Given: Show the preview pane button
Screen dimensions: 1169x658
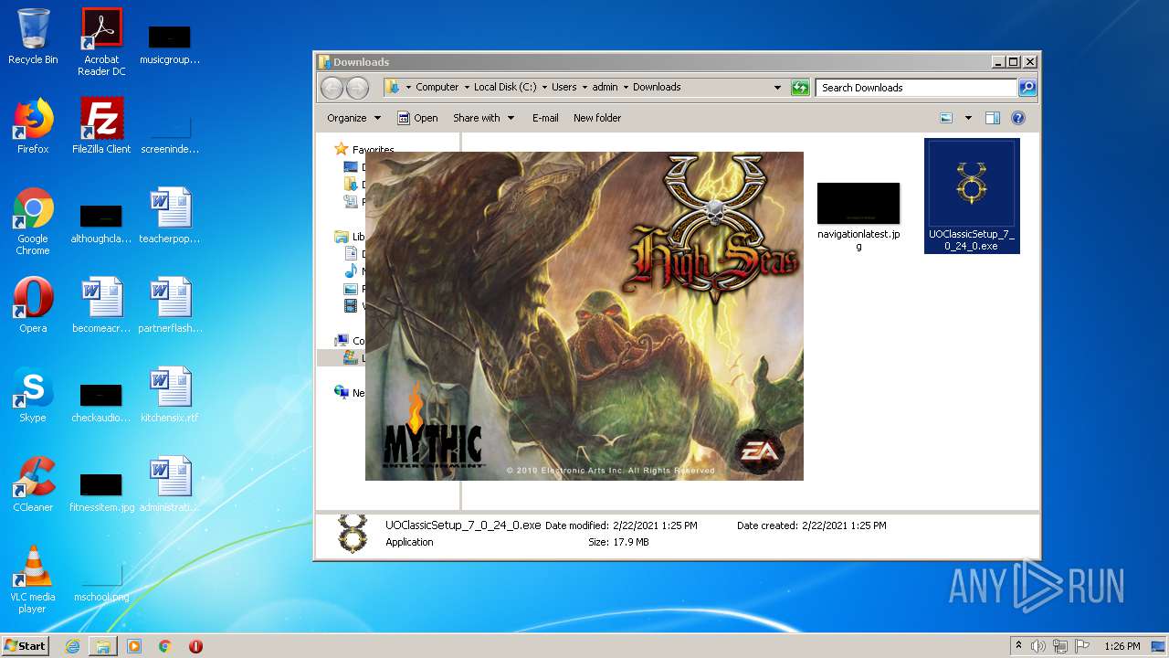Looking at the screenshot, I should coord(993,118).
